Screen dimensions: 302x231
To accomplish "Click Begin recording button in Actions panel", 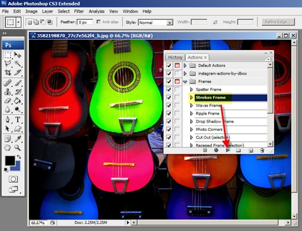I will (x=216, y=150).
